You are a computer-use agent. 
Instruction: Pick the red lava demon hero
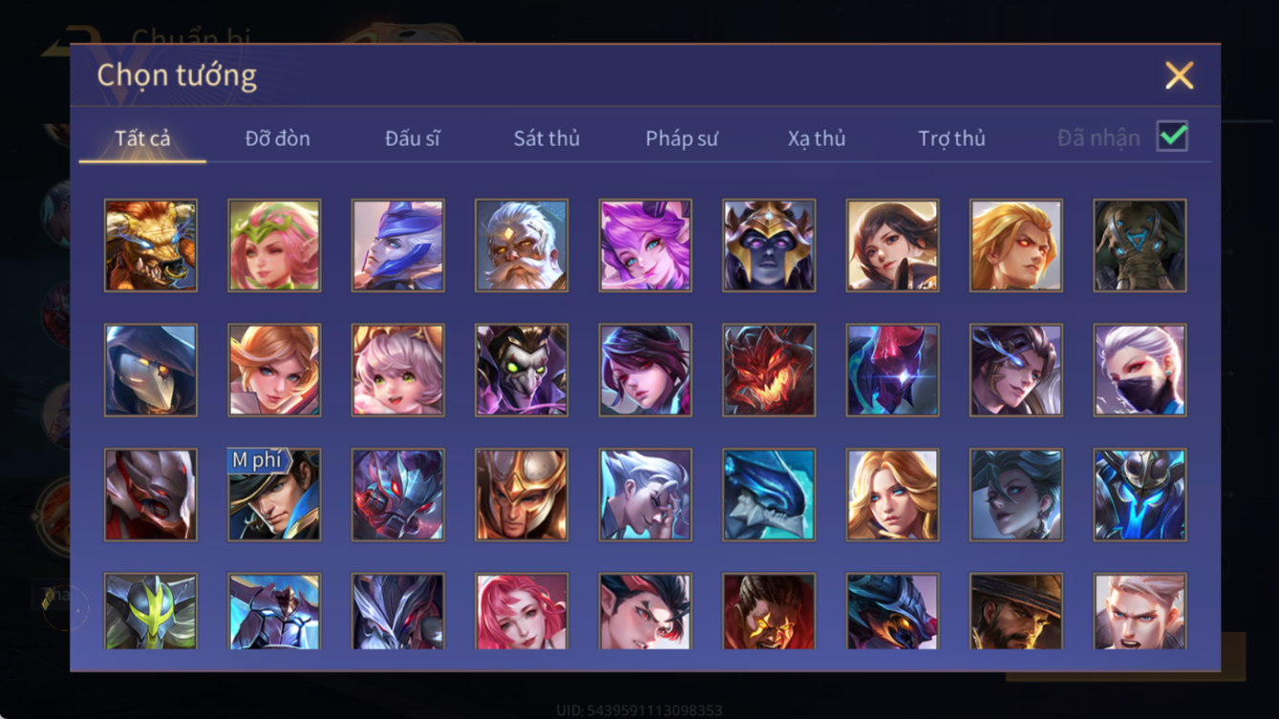coord(769,370)
